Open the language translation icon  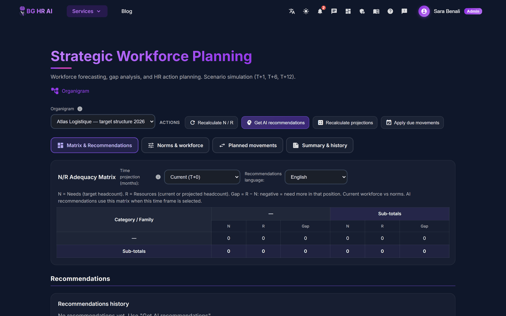click(292, 11)
